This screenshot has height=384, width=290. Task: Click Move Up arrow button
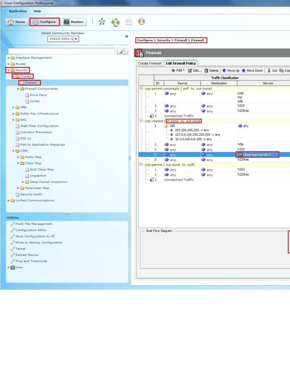[231, 70]
